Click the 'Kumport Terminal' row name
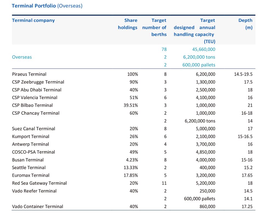266x217 pixels. 31,136
